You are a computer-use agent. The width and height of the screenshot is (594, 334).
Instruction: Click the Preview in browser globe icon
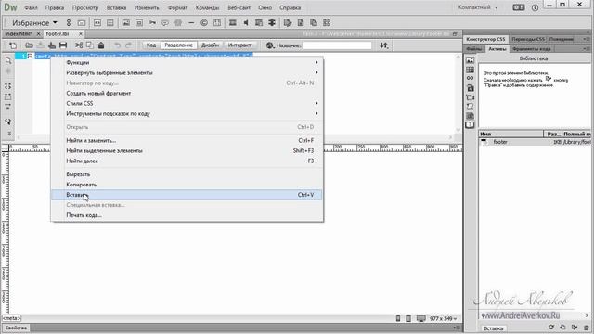(x=270, y=45)
